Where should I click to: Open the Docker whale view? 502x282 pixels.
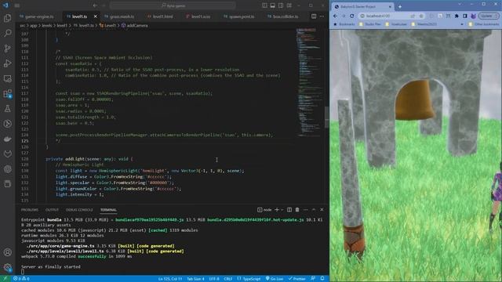click(7, 139)
